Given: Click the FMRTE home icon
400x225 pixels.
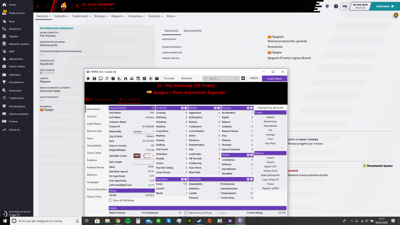Looking at the screenshot, I should click(88, 78).
